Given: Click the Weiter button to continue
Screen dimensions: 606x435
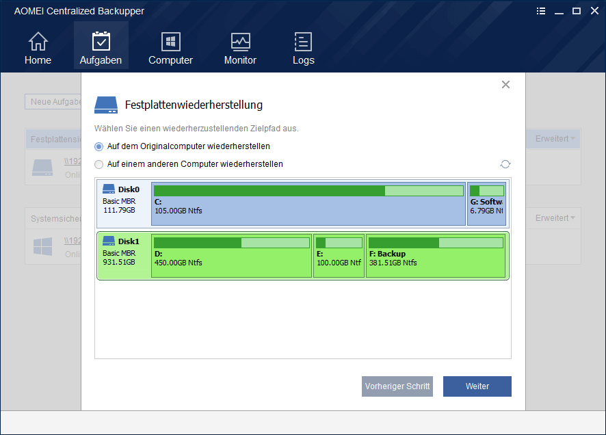Looking at the screenshot, I should (x=477, y=386).
